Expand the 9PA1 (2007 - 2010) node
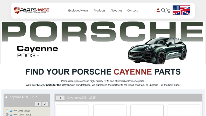This screenshot has height=116, width=206. click(7, 114)
